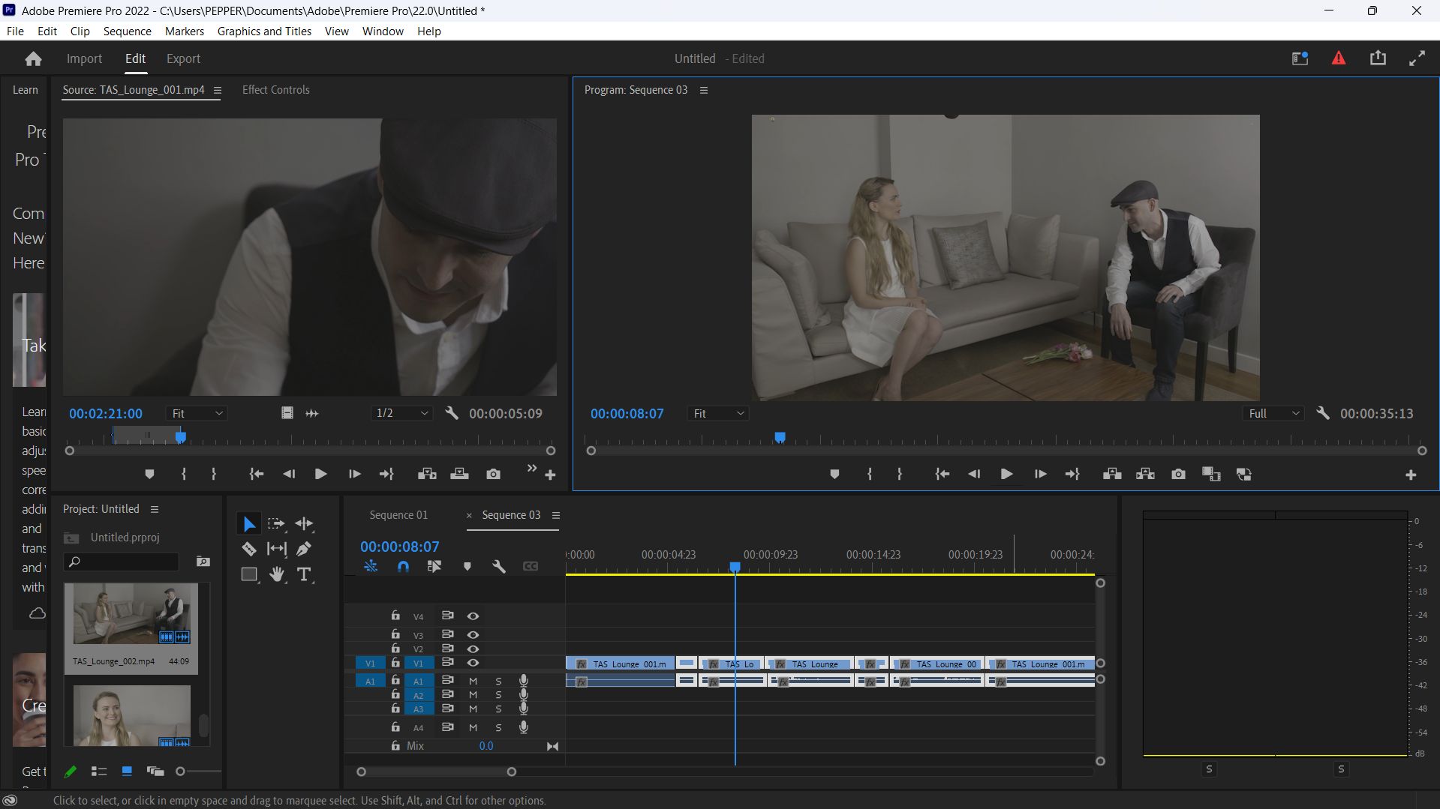Open Source Monitor Fit zoom dropdown
Image resolution: width=1440 pixels, height=809 pixels.
click(197, 413)
